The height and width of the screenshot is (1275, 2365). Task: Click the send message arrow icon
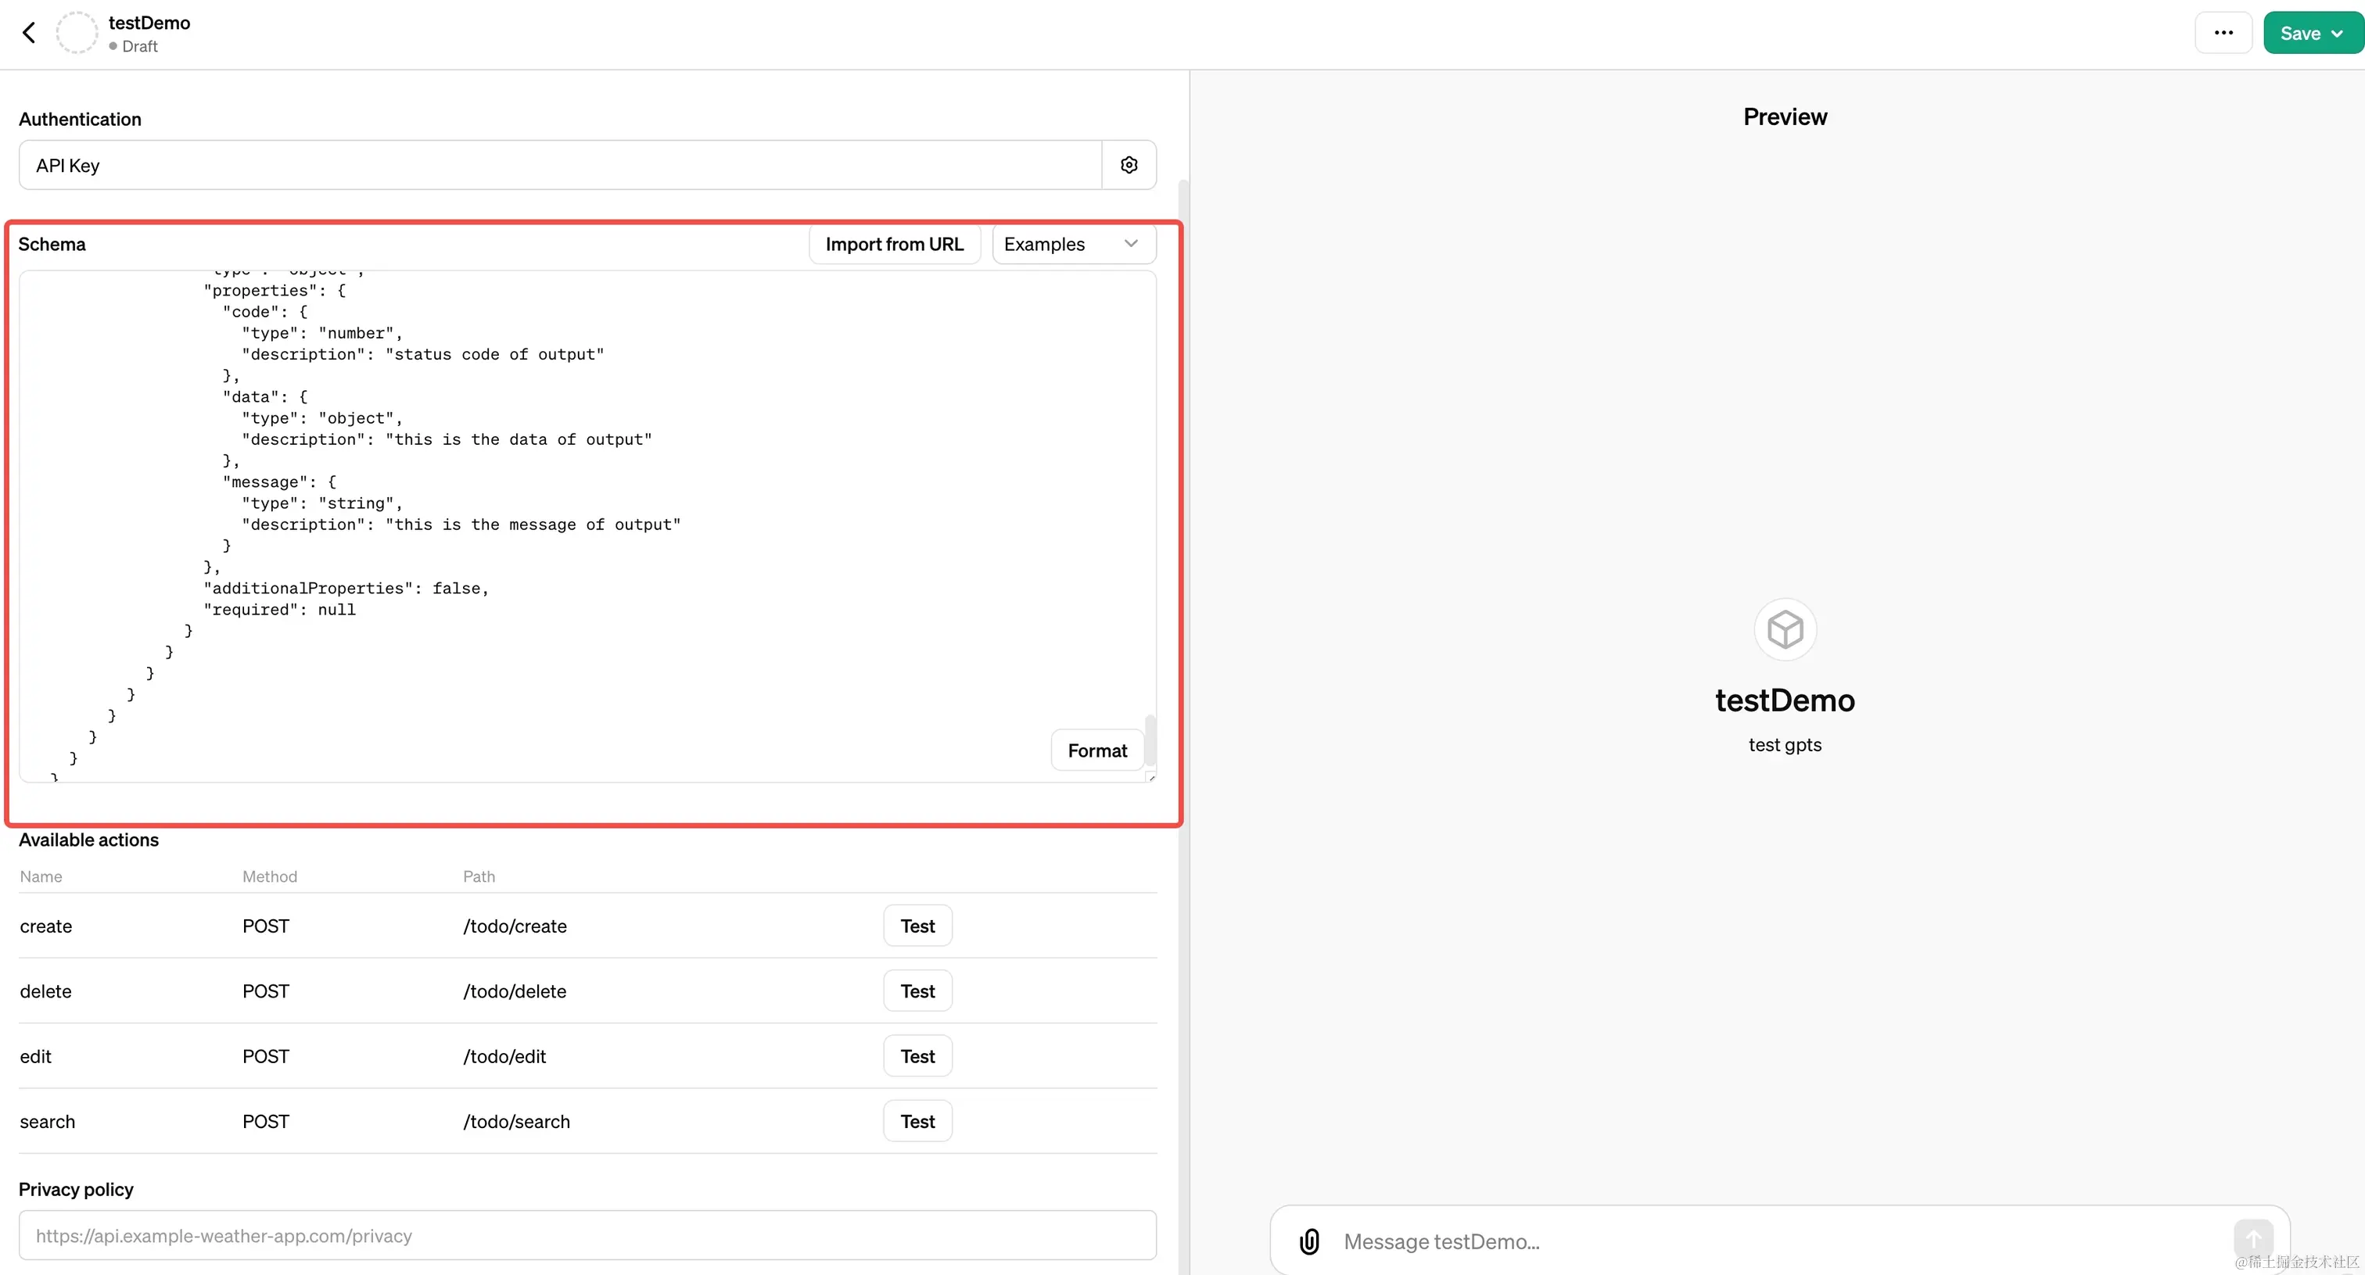2254,1237
